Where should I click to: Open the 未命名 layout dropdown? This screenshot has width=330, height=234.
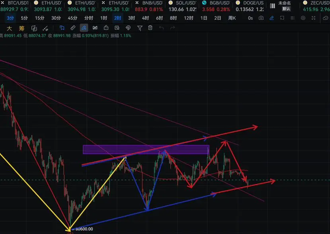pos(284,3)
